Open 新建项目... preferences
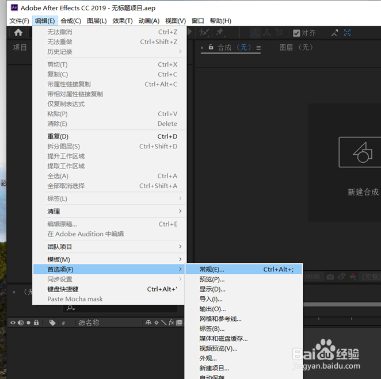 (243, 368)
